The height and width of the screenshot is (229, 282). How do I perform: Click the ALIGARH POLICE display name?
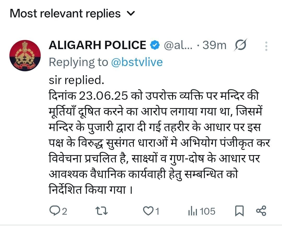coord(97,45)
